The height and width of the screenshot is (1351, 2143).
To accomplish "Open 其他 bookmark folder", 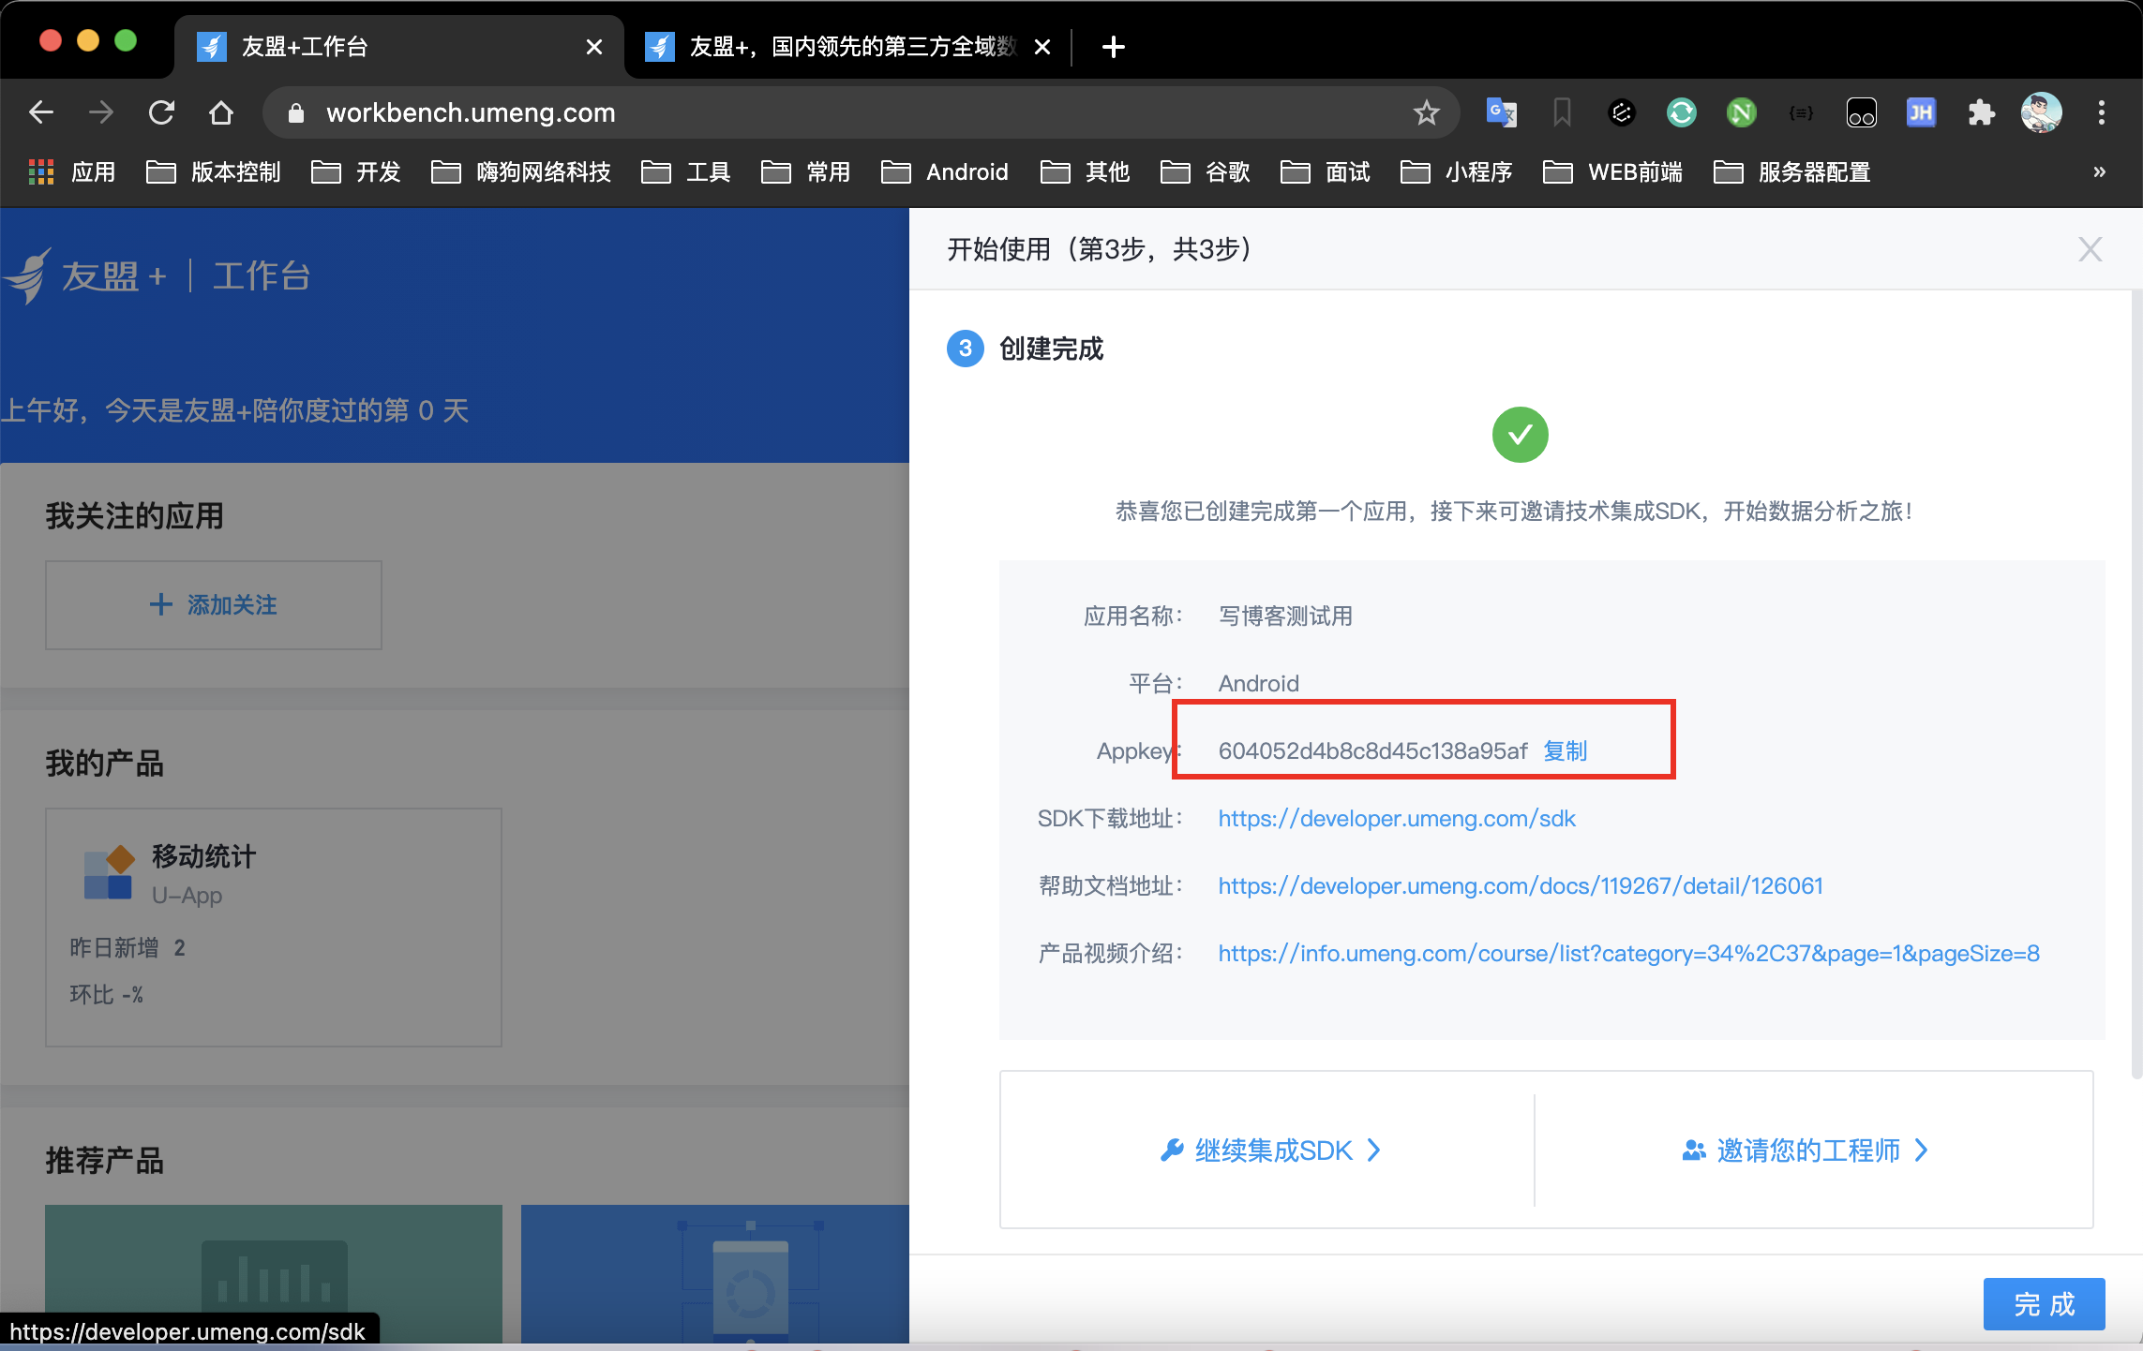I will 1086,172.
